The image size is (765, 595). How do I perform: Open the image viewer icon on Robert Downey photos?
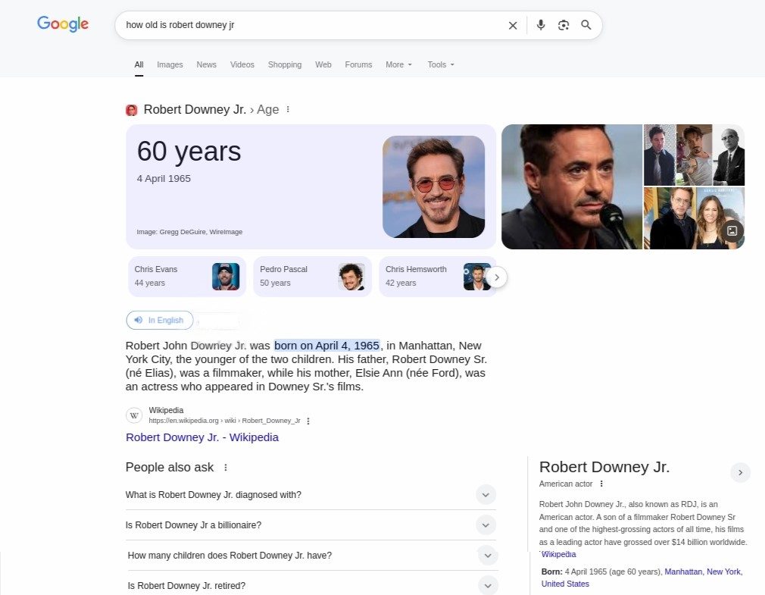[731, 230]
